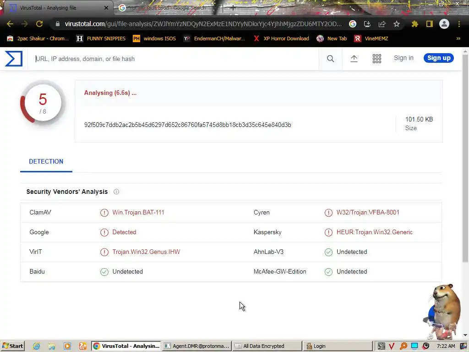Click the magnifier tray icon
Viewport: 469px width, 352px height.
(403, 346)
